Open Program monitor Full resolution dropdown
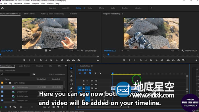Screen dimensions: 199x112 (x=175, y=51)
